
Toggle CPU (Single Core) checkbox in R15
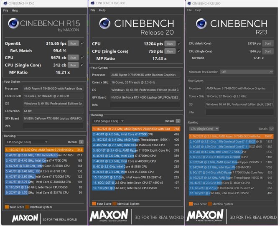(82, 65)
